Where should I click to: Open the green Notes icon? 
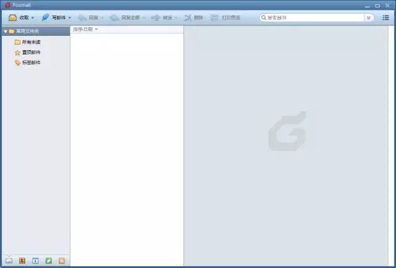49,261
